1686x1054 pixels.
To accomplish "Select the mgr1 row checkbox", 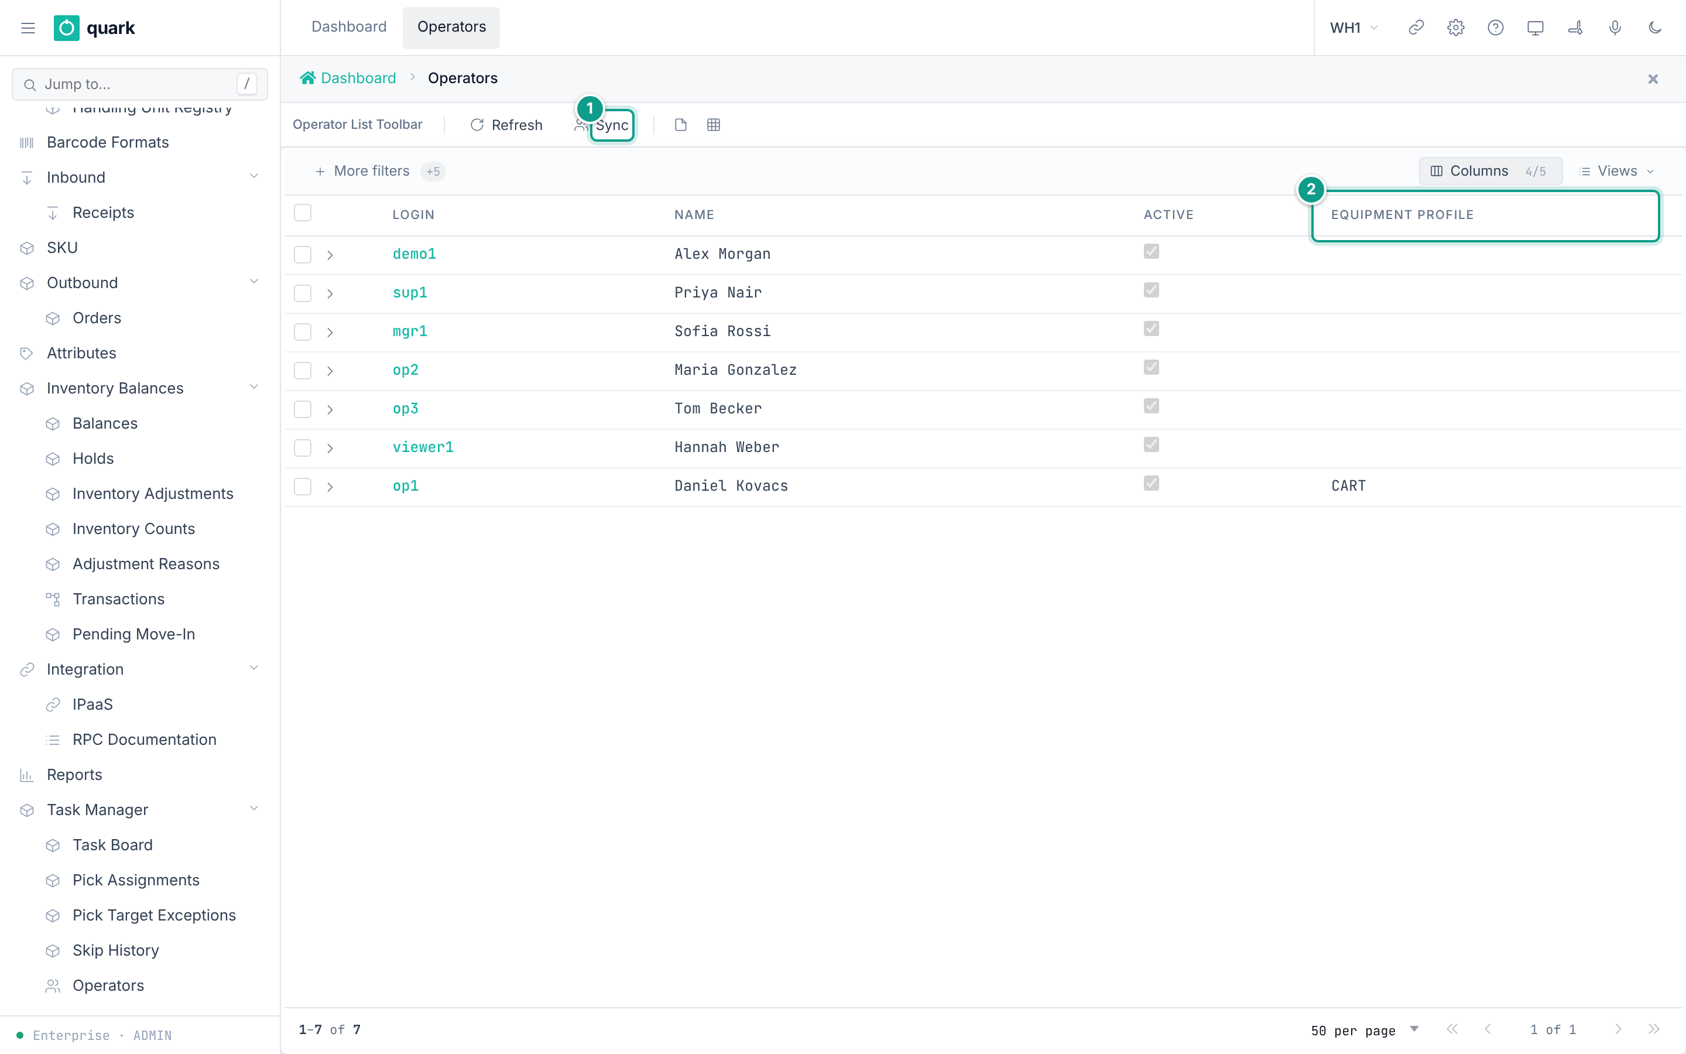I will point(302,332).
